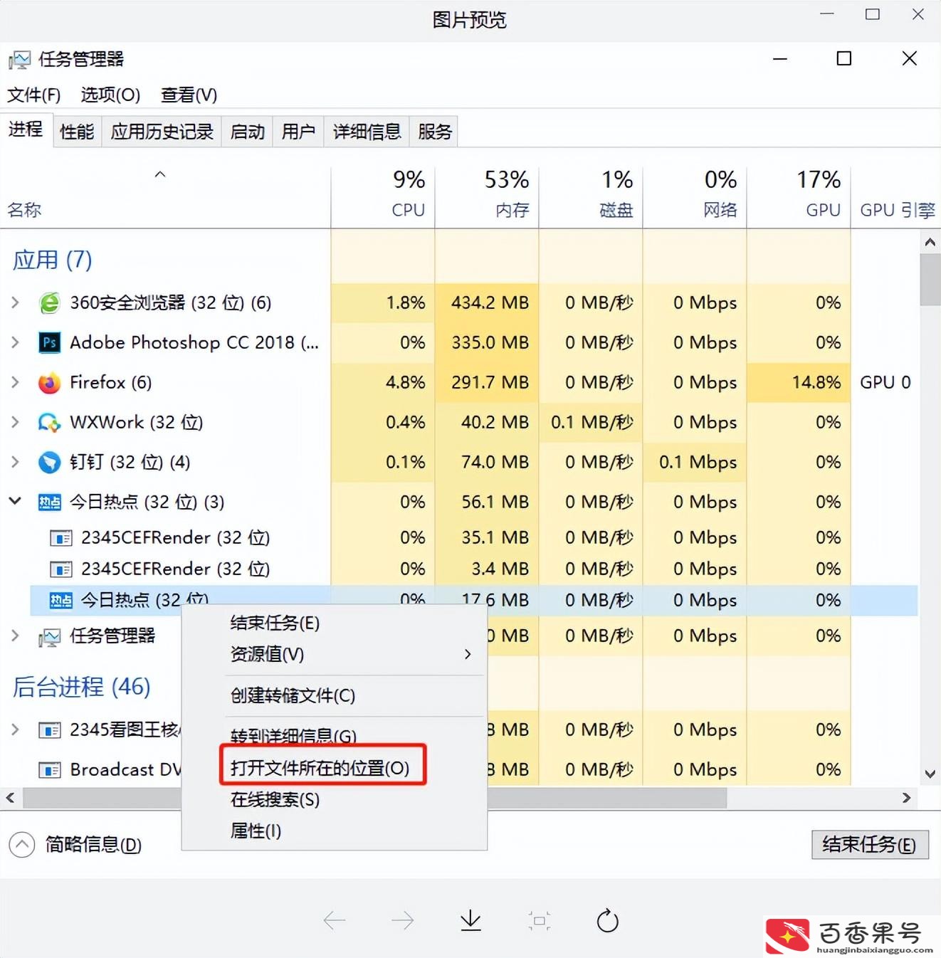Open the 查看(V) menu

click(x=189, y=95)
